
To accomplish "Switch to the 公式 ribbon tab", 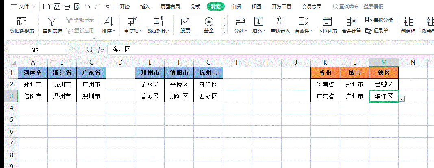I will 195,7.
